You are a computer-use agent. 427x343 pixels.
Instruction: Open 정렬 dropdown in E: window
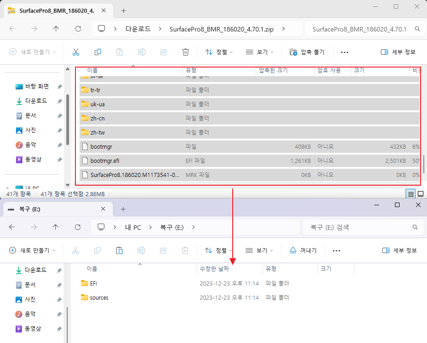click(x=219, y=250)
